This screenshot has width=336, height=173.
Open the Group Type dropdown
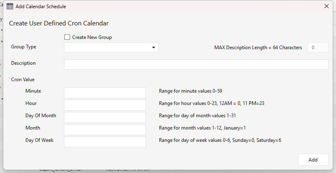pyautogui.click(x=111, y=48)
